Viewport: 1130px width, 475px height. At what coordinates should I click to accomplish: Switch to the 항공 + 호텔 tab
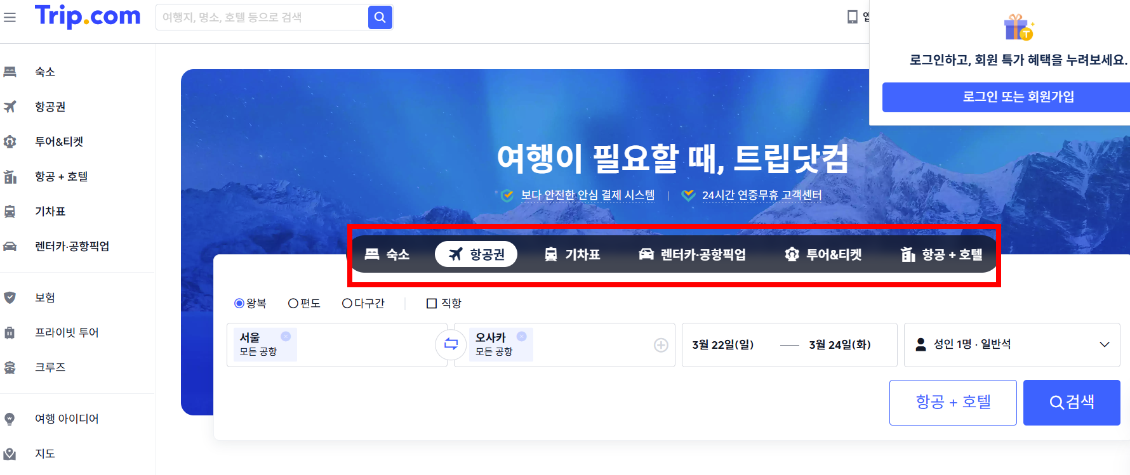coord(941,254)
